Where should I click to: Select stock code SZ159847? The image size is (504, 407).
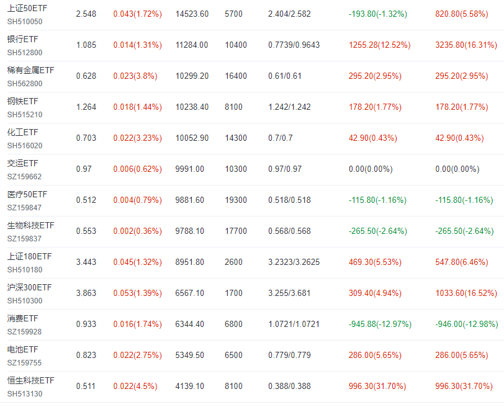[24, 207]
